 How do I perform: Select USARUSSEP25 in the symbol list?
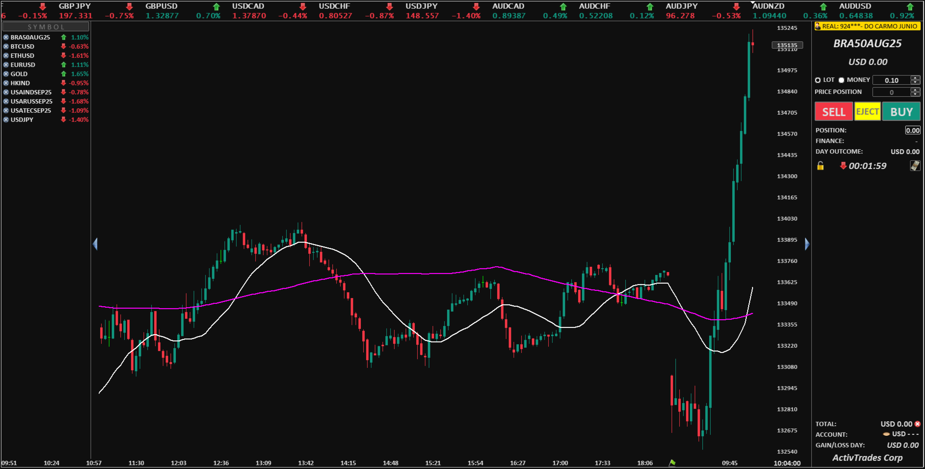[31, 101]
